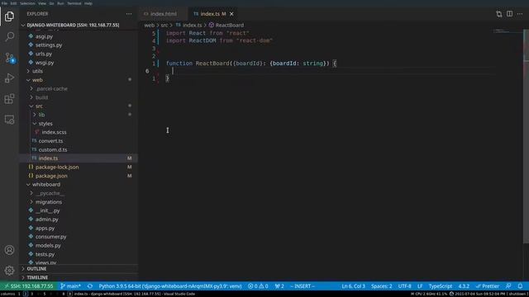Open models.py file
The height and width of the screenshot is (297, 529).
pyautogui.click(x=79, y=246)
